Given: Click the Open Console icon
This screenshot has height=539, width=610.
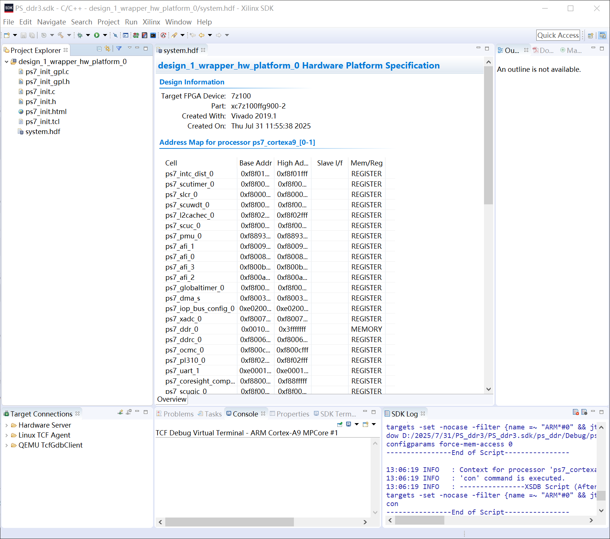Looking at the screenshot, I should point(365,424).
